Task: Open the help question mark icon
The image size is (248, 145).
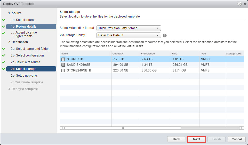Action: 239,4
